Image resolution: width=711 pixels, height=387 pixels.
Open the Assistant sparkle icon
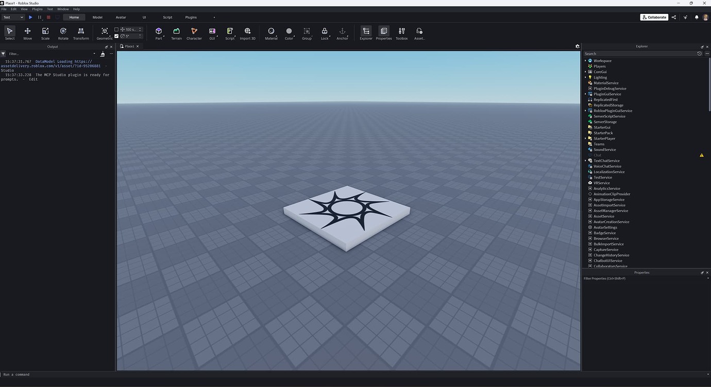685,17
